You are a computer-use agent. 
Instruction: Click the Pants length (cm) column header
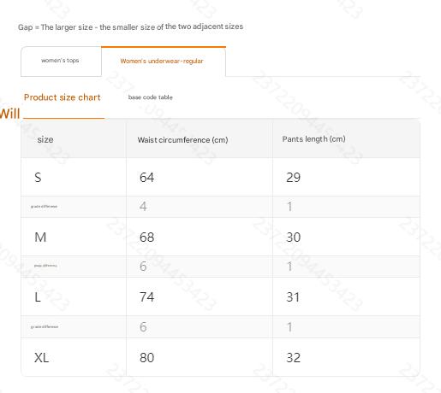(313, 139)
